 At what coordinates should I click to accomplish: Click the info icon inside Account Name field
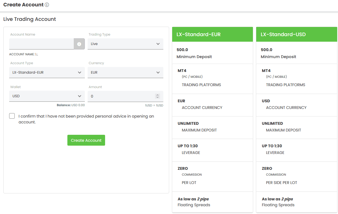tap(79, 44)
